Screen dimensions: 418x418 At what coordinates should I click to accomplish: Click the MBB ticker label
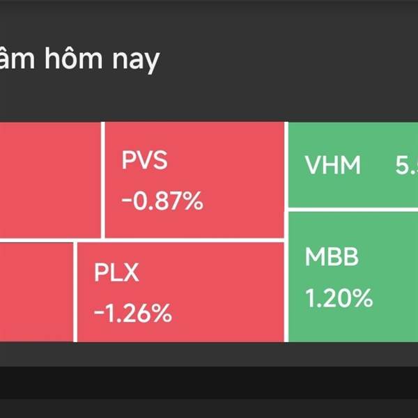coord(331,257)
